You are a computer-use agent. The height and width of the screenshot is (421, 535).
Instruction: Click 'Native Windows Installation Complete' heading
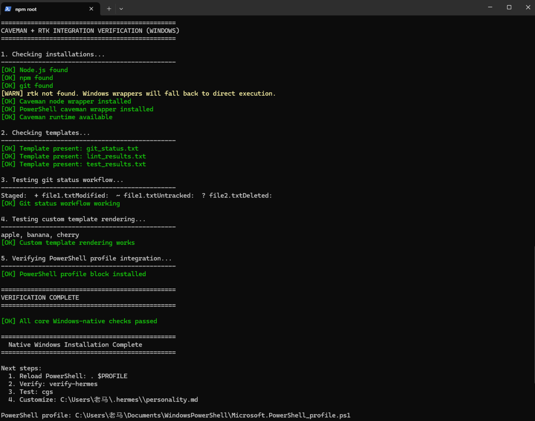point(75,345)
